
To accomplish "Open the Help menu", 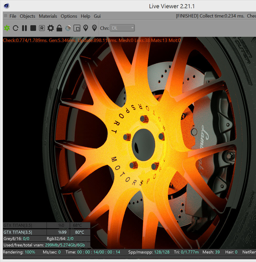I will [x=85, y=16].
